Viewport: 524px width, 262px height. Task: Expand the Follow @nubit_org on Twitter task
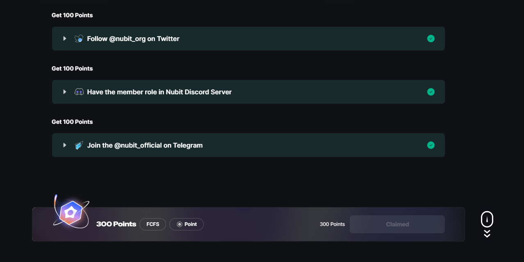coord(65,39)
